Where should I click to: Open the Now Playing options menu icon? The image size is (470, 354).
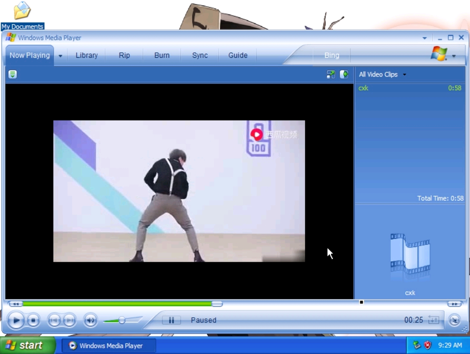pyautogui.click(x=12, y=74)
